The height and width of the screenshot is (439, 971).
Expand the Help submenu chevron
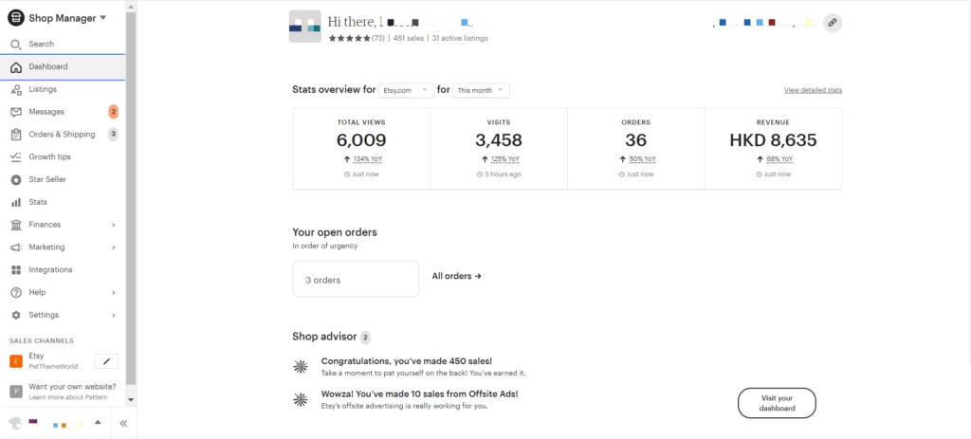tap(114, 293)
